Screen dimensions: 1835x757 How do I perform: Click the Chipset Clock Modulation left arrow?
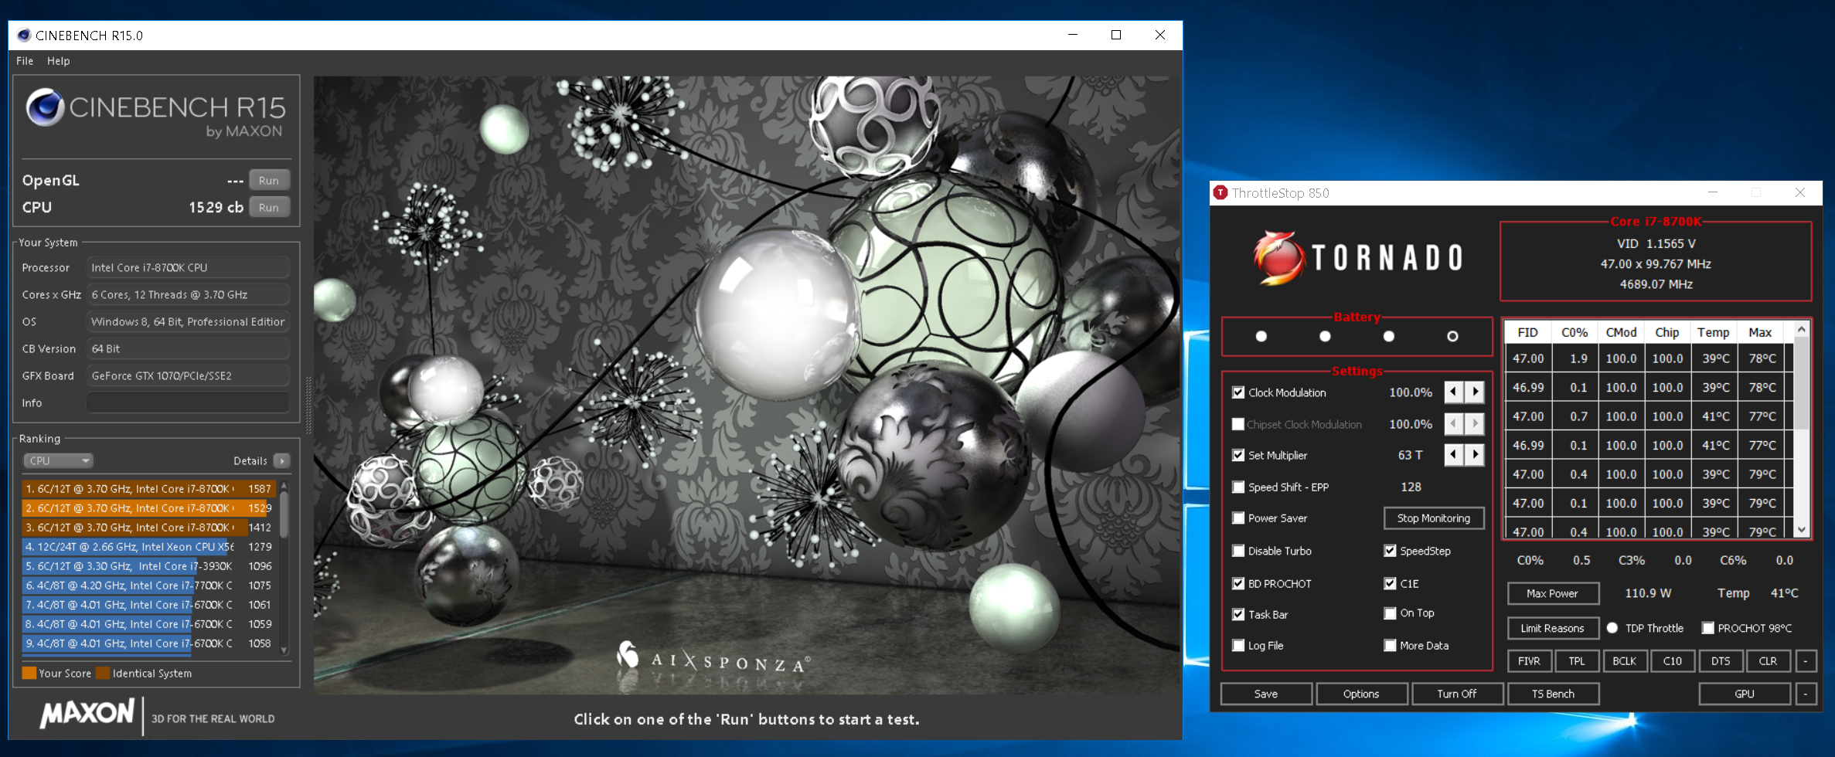click(x=1454, y=423)
